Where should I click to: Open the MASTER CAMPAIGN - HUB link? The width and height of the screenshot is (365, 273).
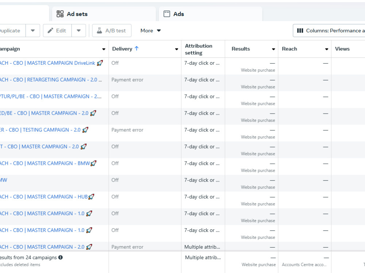[x=44, y=197]
